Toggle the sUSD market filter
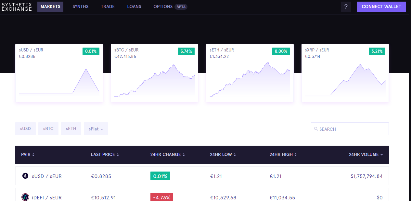Image resolution: width=411 pixels, height=201 pixels. [25, 128]
